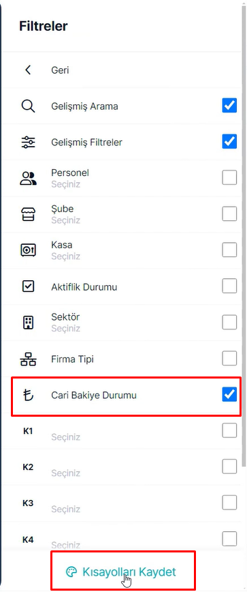Click the Gelişmiş Filtreler sliders icon

tap(28, 143)
